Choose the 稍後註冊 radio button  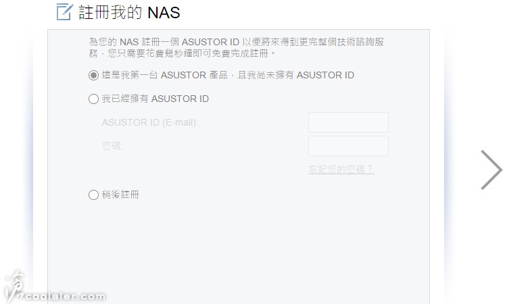tap(93, 195)
